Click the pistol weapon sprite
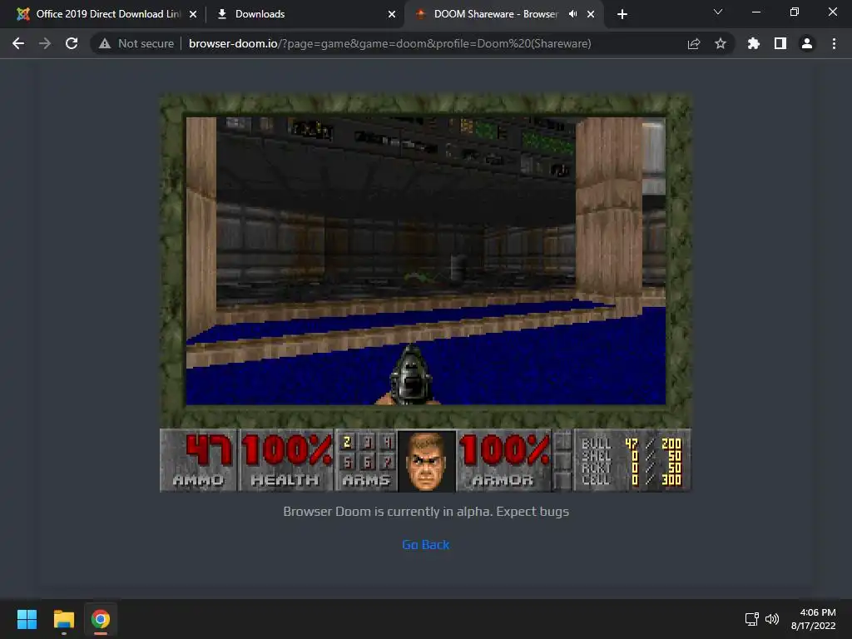 (411, 375)
